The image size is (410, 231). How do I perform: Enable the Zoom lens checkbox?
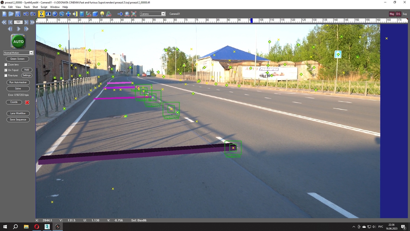(x=6, y=64)
